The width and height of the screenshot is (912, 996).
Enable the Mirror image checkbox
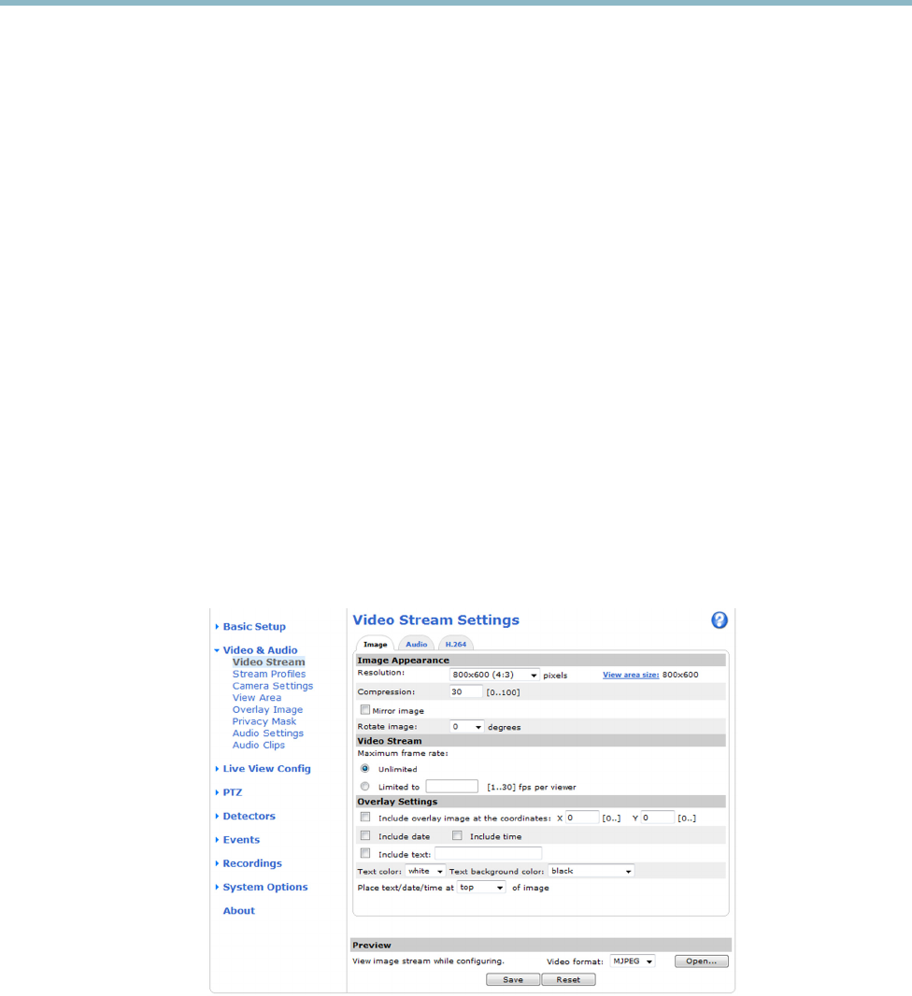coord(365,709)
